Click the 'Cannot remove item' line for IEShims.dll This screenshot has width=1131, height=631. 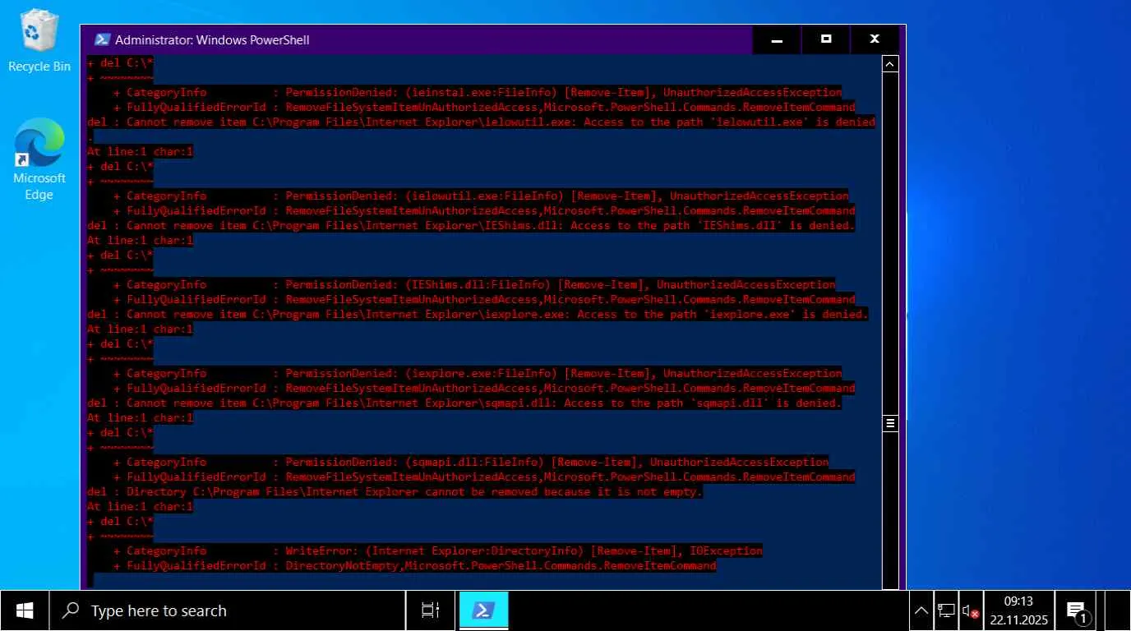coord(471,225)
